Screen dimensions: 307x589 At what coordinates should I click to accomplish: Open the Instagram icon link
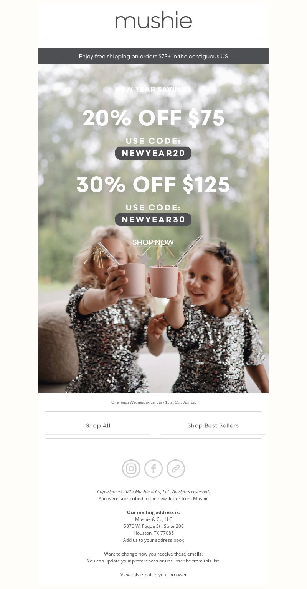click(x=131, y=469)
